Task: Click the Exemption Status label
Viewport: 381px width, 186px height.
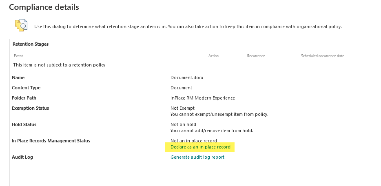Action: [30, 108]
